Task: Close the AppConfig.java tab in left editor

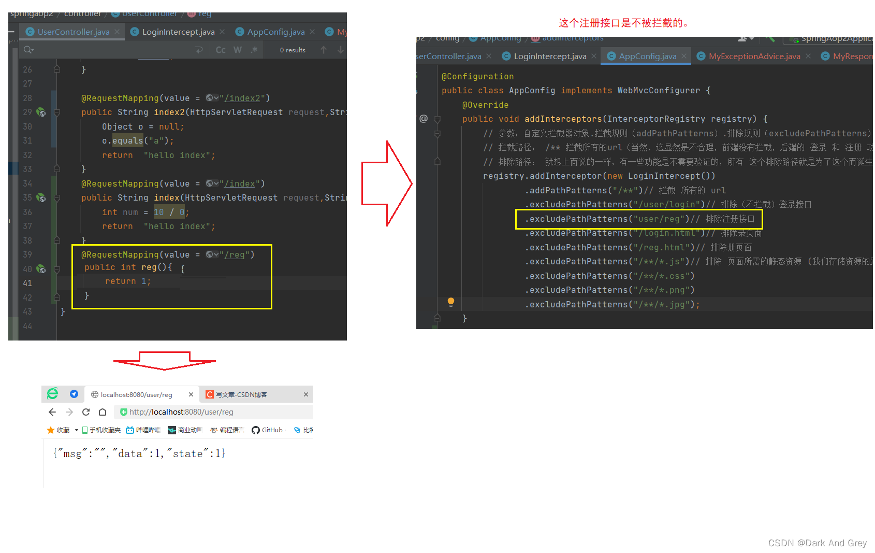Action: (312, 32)
